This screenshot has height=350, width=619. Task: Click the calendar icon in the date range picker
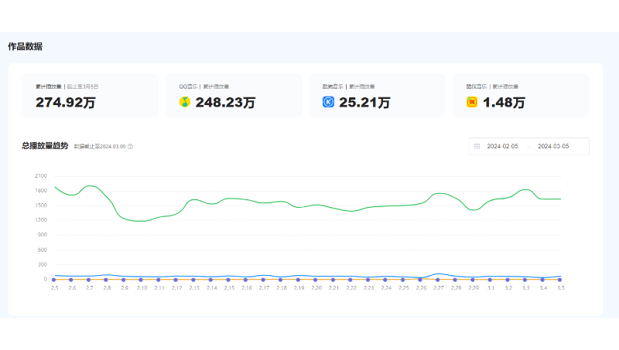pyautogui.click(x=477, y=146)
